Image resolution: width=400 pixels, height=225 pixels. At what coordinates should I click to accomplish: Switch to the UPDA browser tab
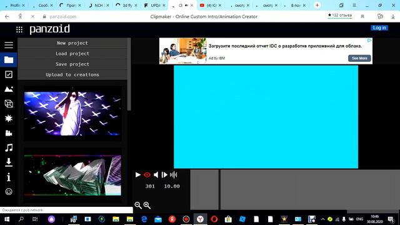pyautogui.click(x=154, y=6)
